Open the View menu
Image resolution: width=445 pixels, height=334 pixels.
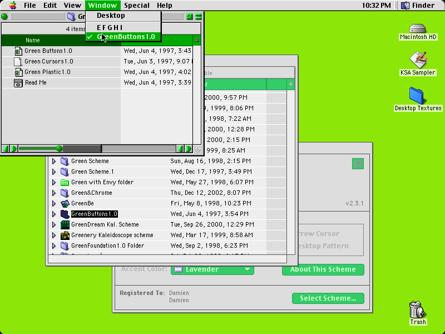point(72,5)
